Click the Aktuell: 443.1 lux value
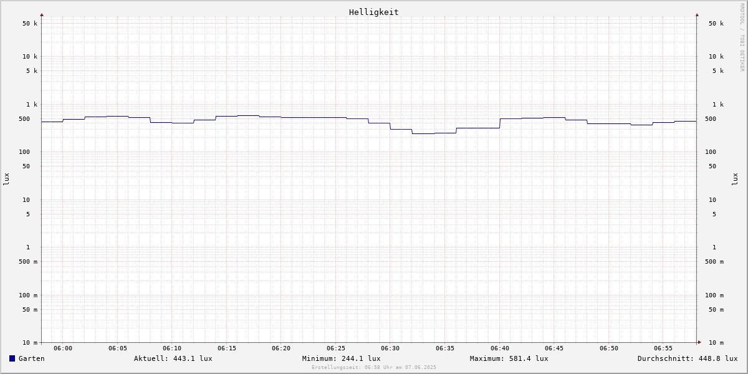The width and height of the screenshot is (748, 374). click(x=173, y=358)
